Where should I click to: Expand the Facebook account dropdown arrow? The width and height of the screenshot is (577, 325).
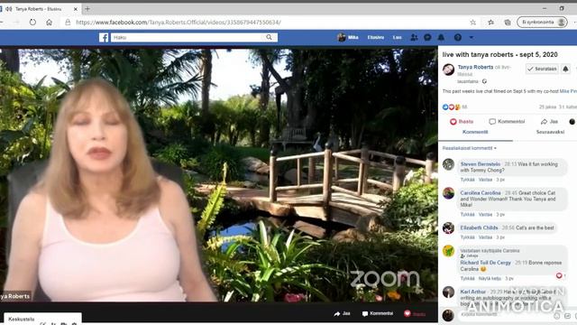point(471,37)
